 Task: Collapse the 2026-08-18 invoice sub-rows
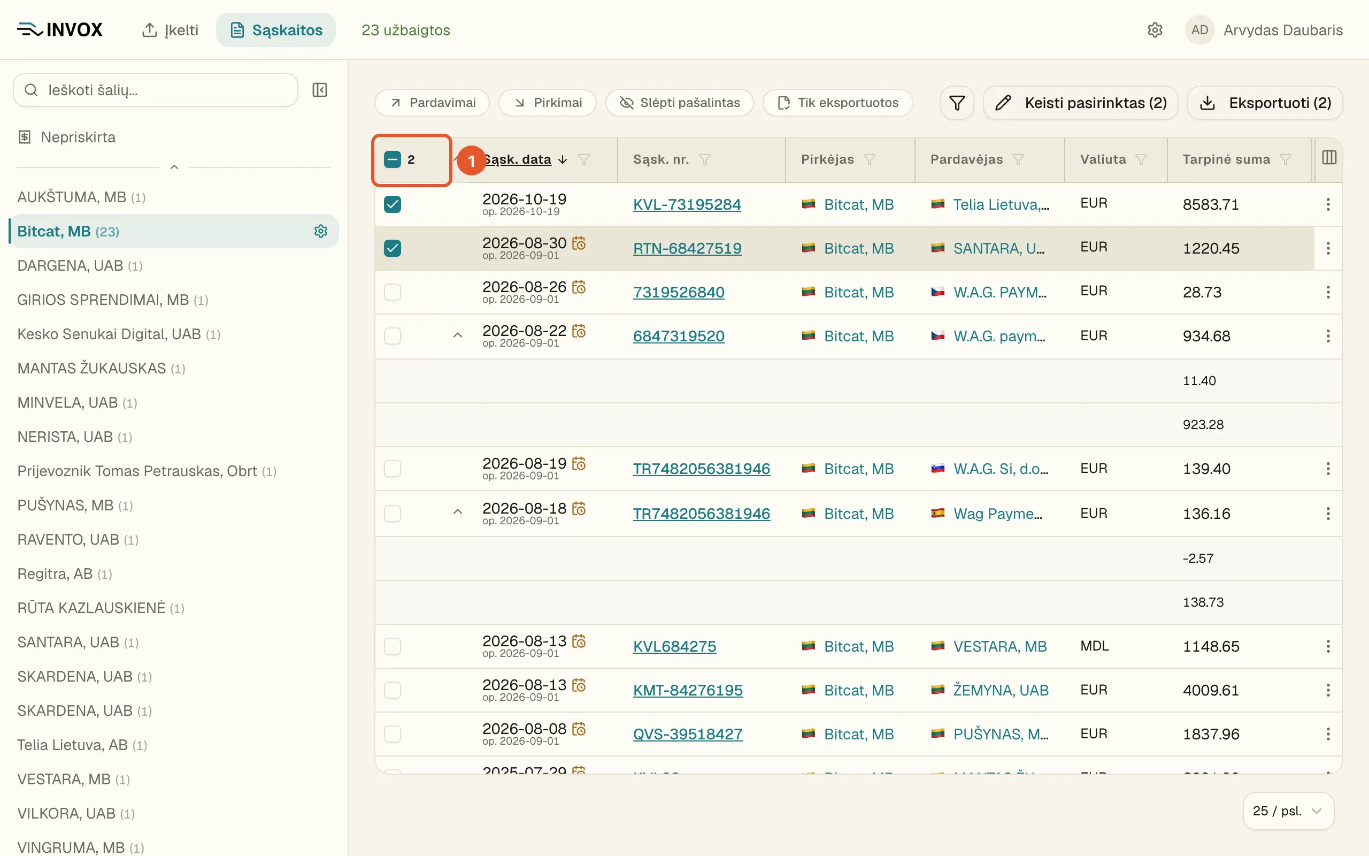coord(458,513)
